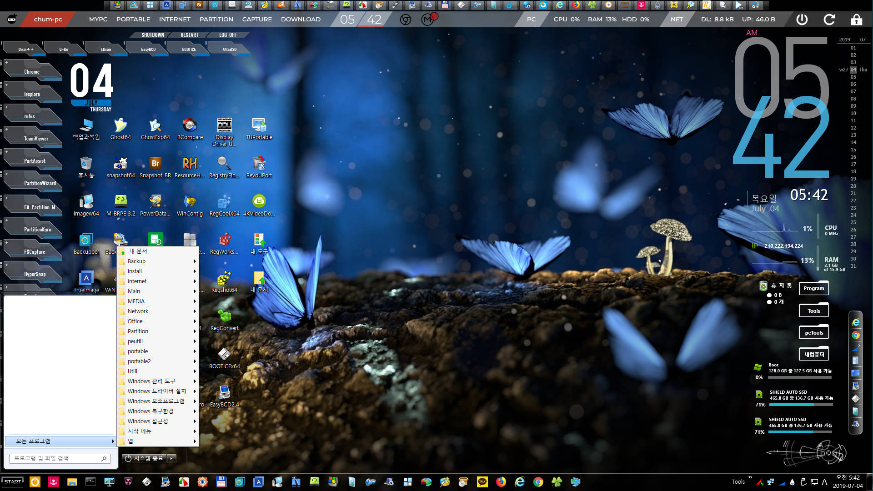Click the lock icon in the top bar
This screenshot has width=873, height=491.
coord(857,19)
